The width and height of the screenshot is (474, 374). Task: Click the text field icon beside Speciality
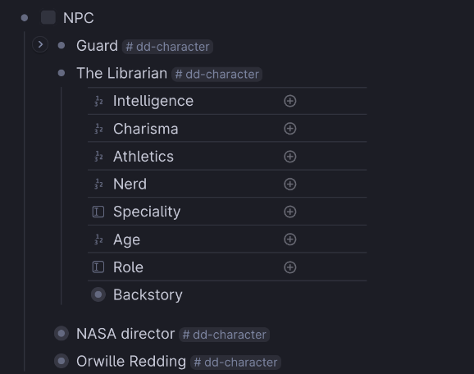[98, 212]
